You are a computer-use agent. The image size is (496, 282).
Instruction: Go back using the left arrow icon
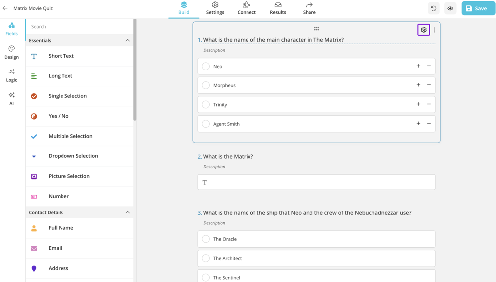[5, 8]
